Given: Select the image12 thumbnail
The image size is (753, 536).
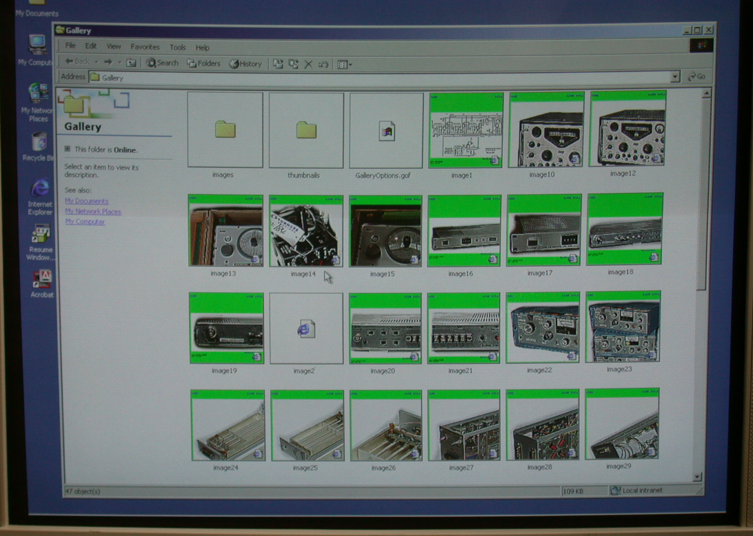Looking at the screenshot, I should click(627, 129).
